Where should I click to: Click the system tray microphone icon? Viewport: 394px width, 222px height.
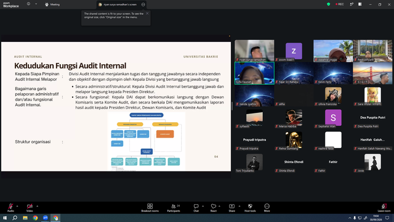tap(355, 218)
